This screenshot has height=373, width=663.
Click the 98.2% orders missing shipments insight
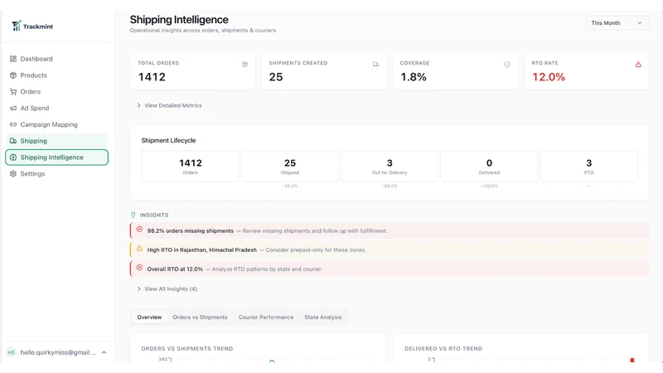tap(390, 230)
